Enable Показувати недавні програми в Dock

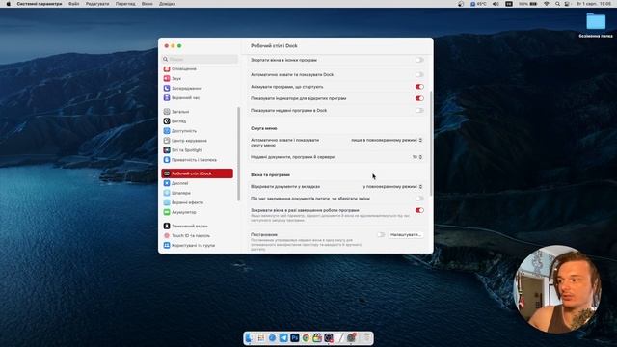click(x=419, y=111)
